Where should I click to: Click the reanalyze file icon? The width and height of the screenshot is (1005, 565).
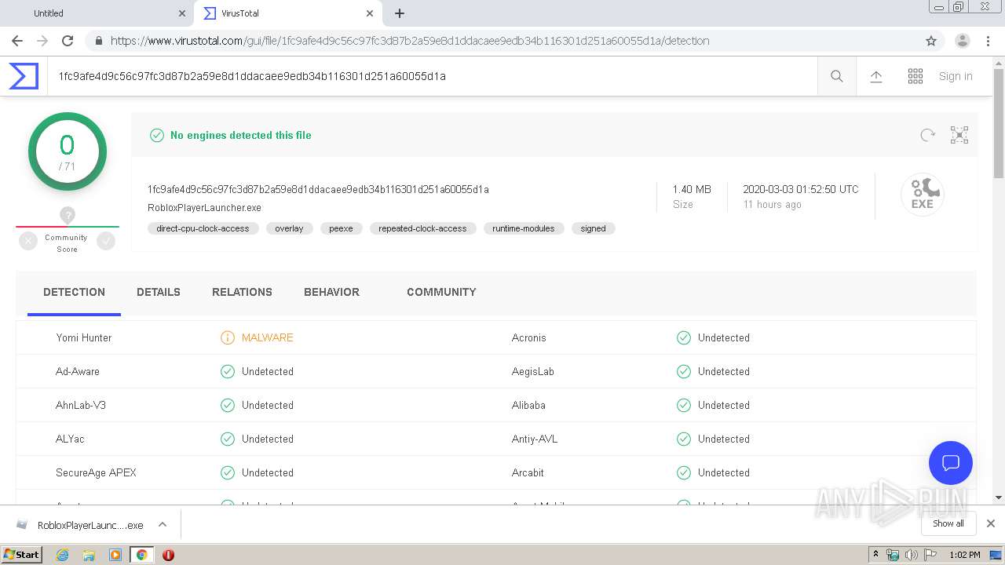tap(927, 135)
